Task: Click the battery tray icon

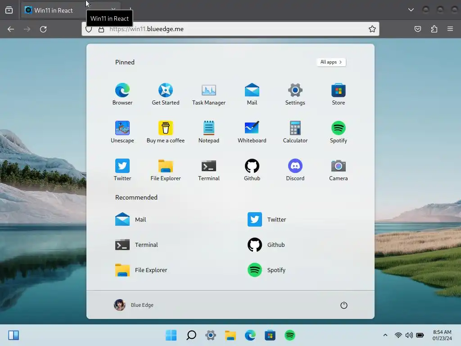Action: pos(420,335)
